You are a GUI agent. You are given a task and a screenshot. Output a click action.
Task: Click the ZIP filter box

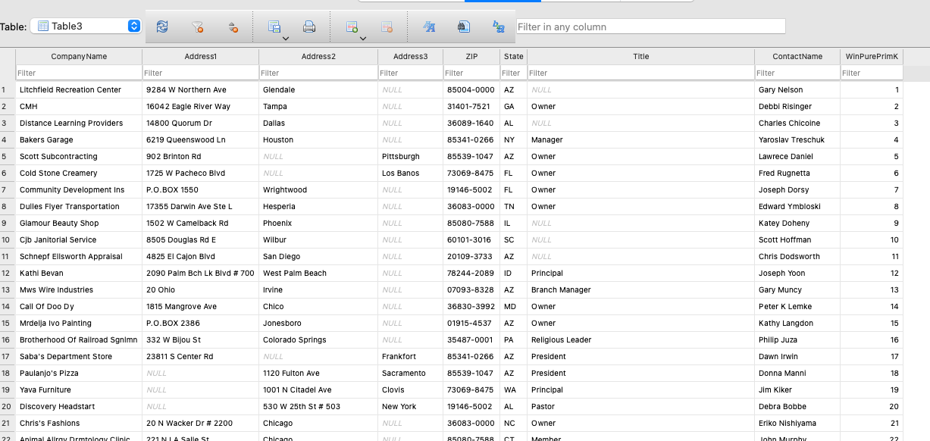tap(471, 73)
